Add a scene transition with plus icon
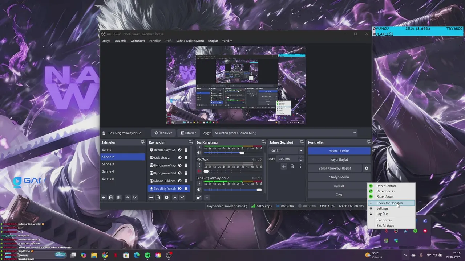The image size is (465, 261). 284,166
